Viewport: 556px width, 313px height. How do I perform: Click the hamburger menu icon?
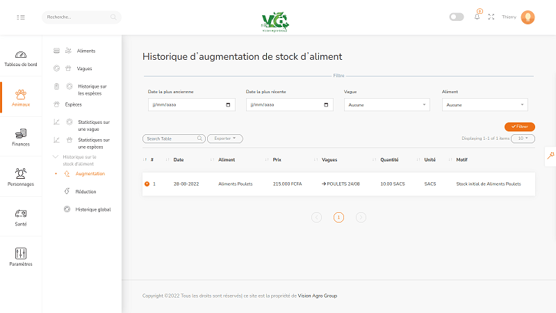(x=21, y=17)
